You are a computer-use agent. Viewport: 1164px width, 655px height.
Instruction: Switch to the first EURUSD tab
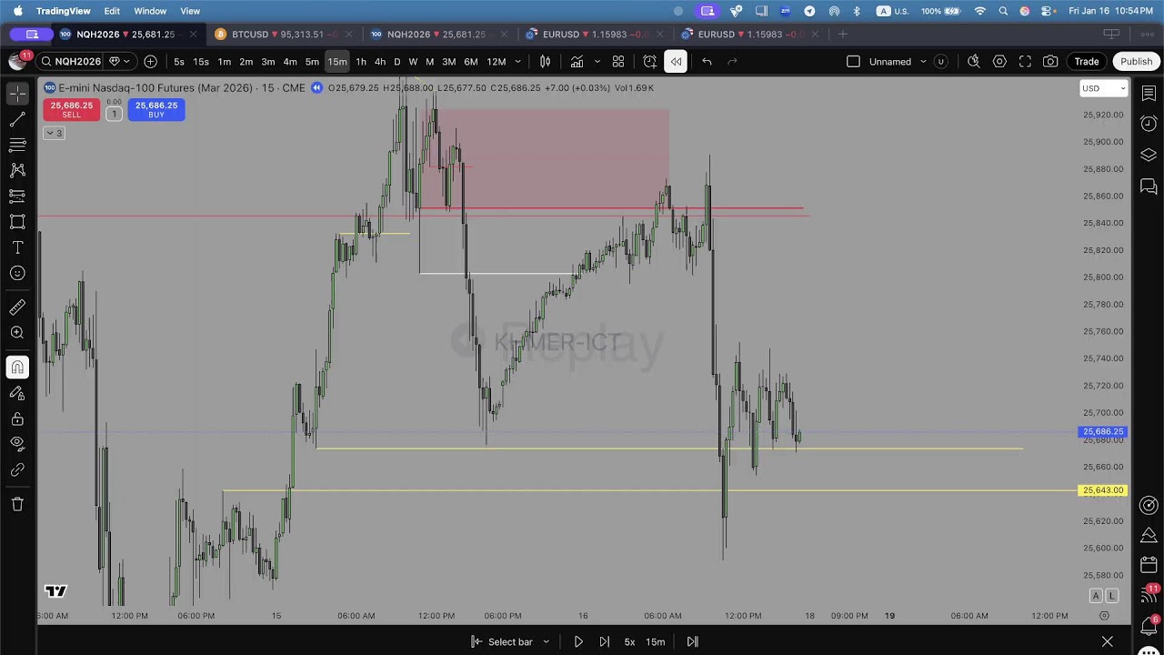(595, 35)
